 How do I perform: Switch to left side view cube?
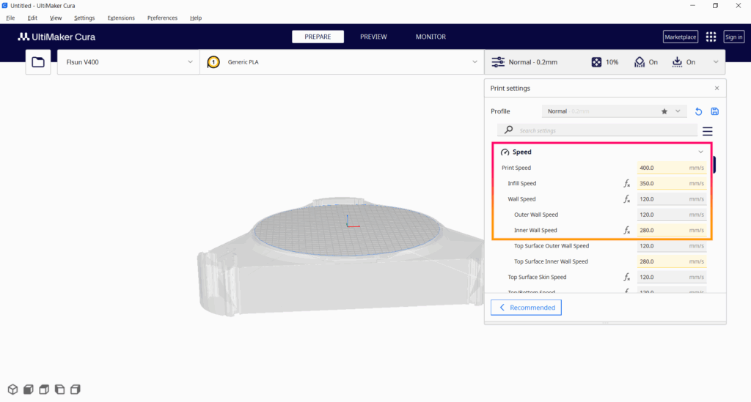(x=60, y=390)
